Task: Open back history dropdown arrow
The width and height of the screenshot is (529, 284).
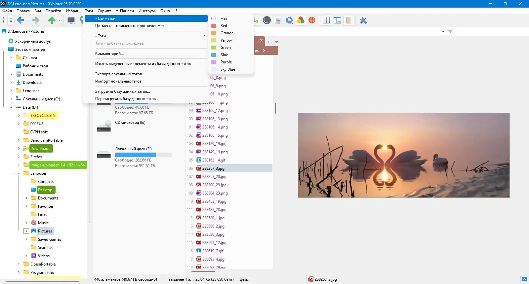Action: pos(28,20)
